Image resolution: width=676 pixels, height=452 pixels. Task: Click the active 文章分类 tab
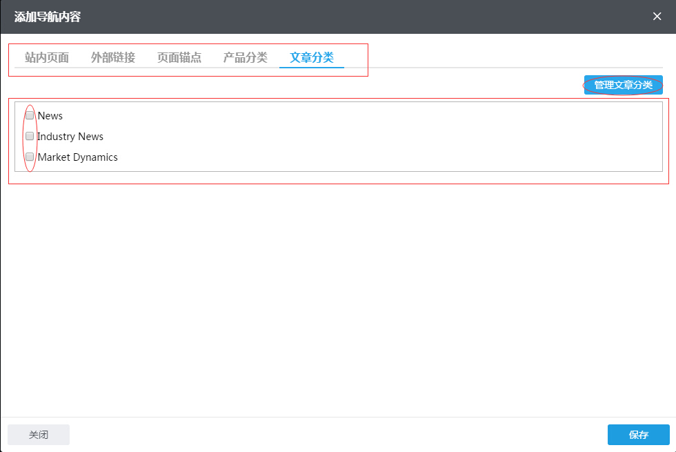[x=312, y=57]
